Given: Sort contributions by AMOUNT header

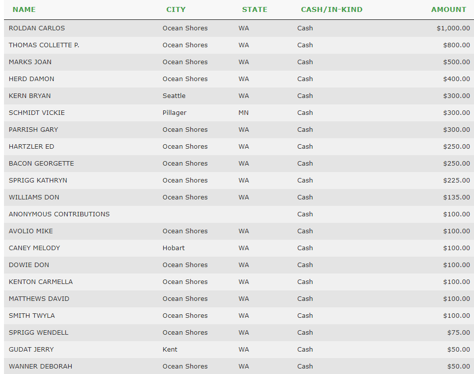Looking at the screenshot, I should [x=449, y=9].
